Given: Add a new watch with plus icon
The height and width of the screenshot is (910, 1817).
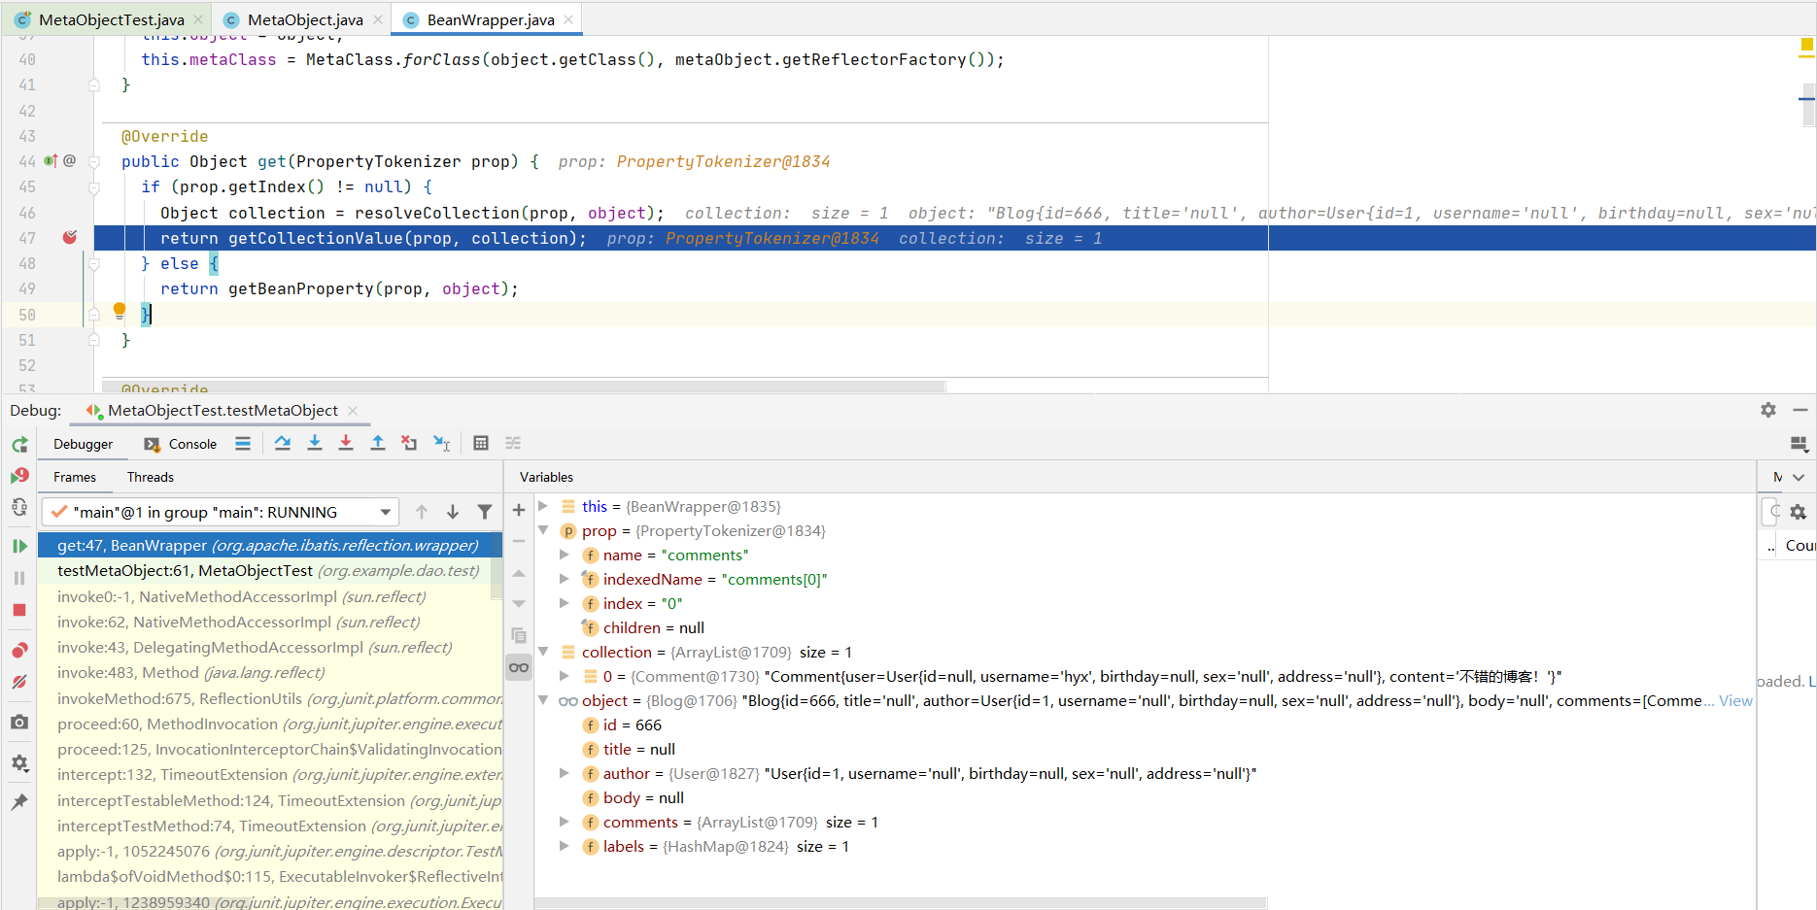Looking at the screenshot, I should tap(519, 510).
